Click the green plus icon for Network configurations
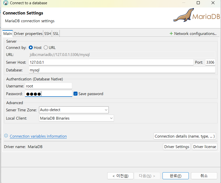The image size is (221, 183). [x=171, y=33]
